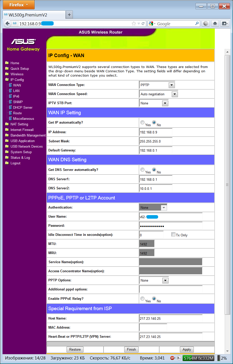Click the bookmark star in address bar
This screenshot has height=364, width=233.
click(134, 24)
